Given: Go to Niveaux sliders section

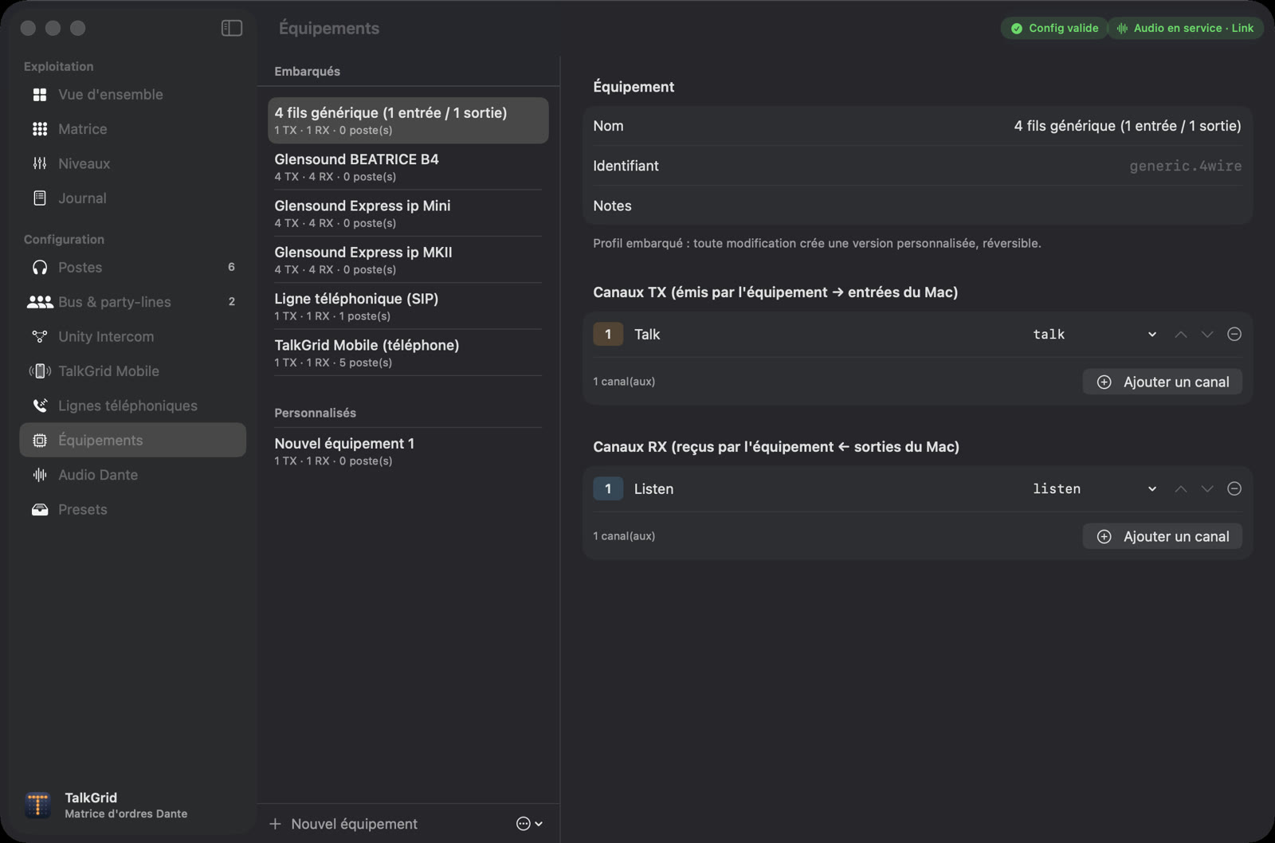Looking at the screenshot, I should click(x=132, y=163).
